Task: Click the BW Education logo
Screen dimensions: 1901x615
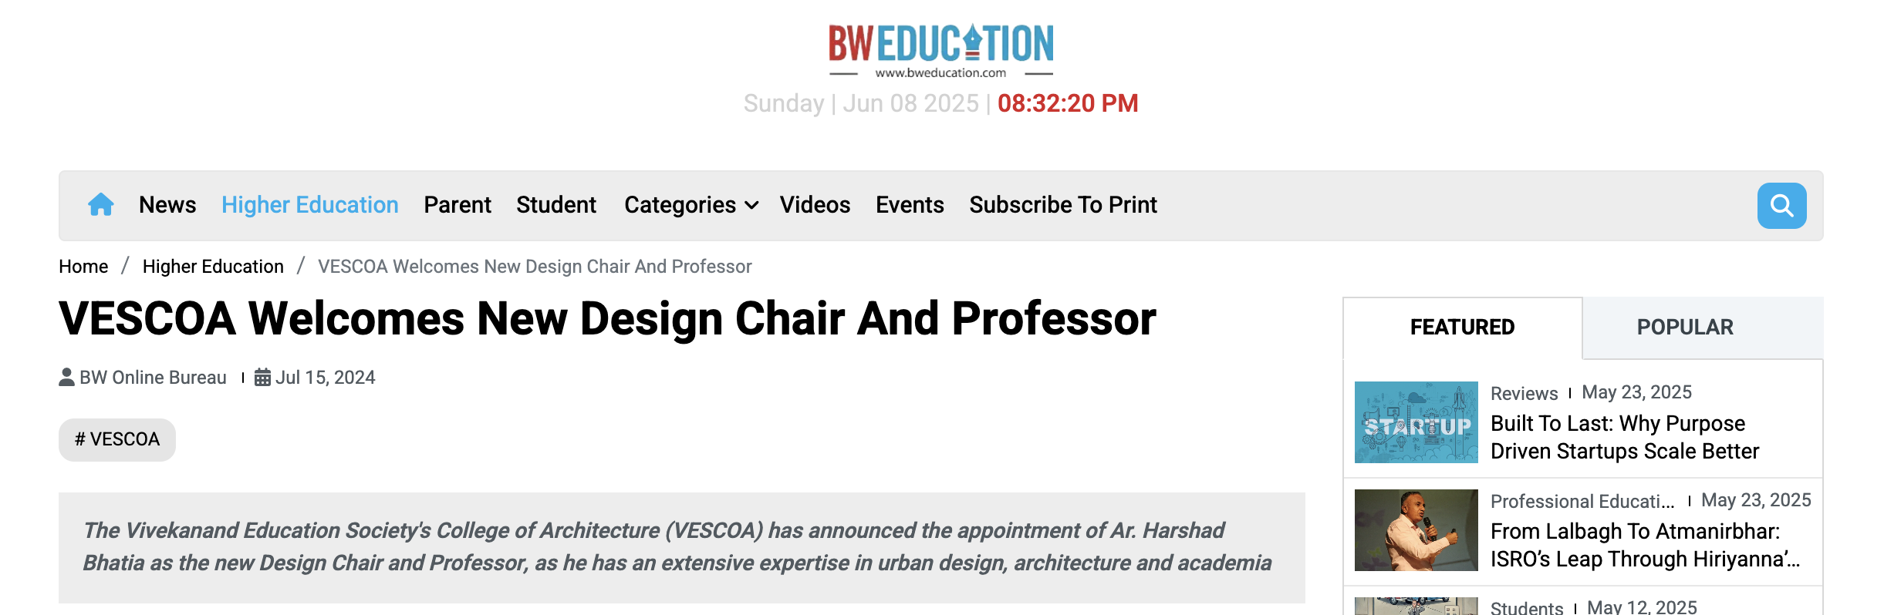Action: point(941,51)
